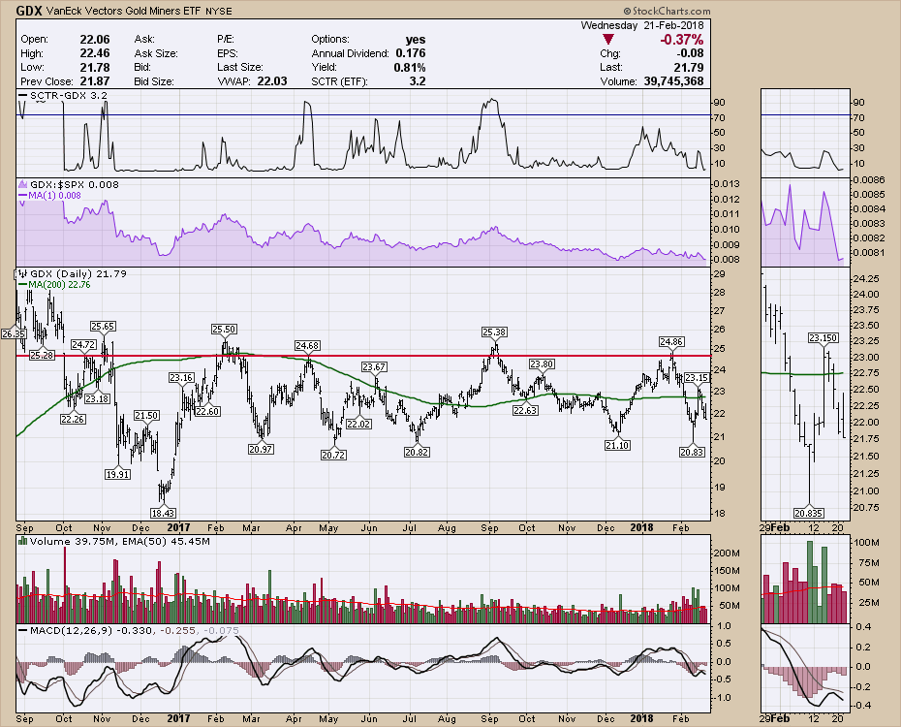Click the purple area icon beside GDX:$SPX
The image size is (901, 727).
(23, 184)
